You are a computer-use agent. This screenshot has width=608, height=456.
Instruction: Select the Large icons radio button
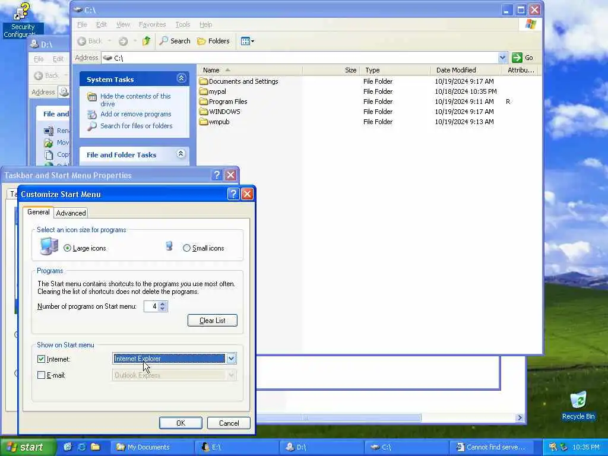coord(68,248)
